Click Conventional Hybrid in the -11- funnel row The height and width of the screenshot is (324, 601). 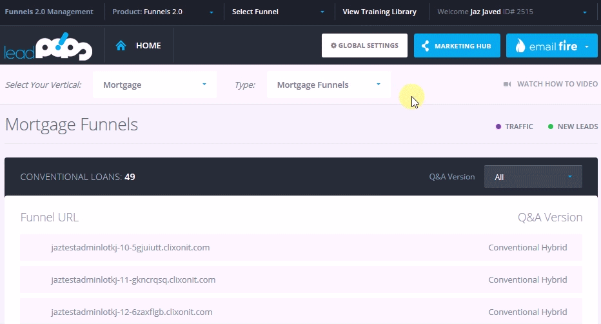point(527,280)
